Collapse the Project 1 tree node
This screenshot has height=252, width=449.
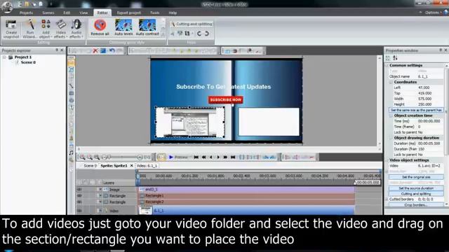point(4,57)
